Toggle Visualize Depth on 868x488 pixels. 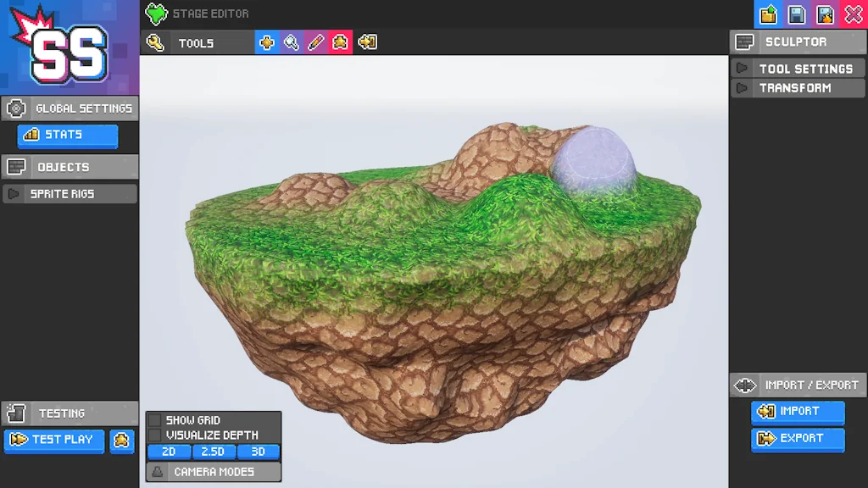pos(155,435)
